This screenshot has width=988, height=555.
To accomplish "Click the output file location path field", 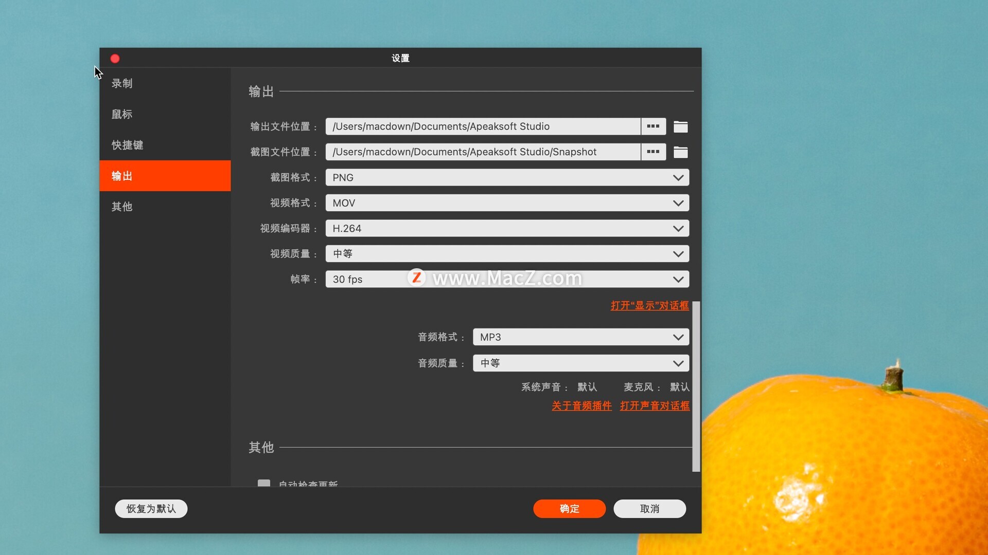I will click(x=483, y=126).
